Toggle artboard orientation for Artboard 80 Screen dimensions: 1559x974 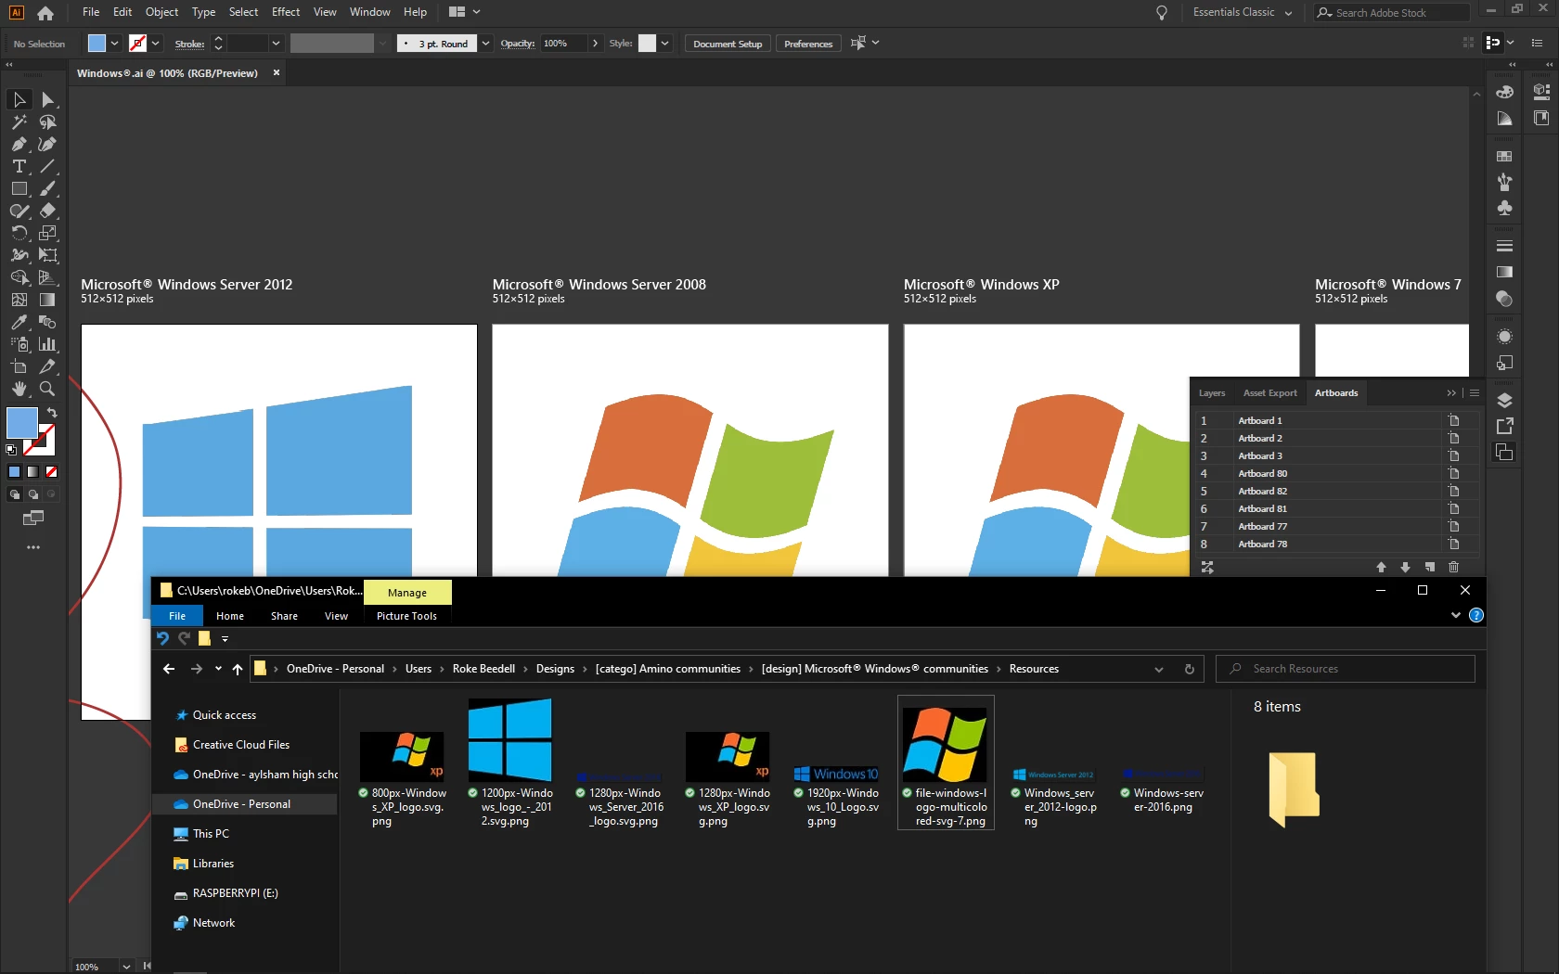pyautogui.click(x=1454, y=473)
